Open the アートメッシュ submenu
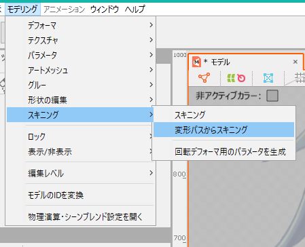This screenshot has height=247, width=305. (81, 70)
